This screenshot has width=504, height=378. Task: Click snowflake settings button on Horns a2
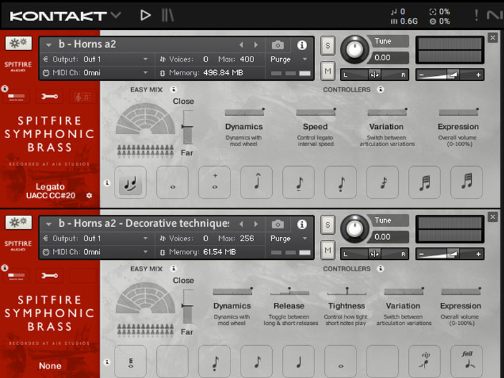click(19, 43)
